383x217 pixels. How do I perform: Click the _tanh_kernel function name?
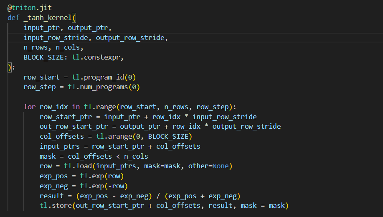[x=48, y=17]
